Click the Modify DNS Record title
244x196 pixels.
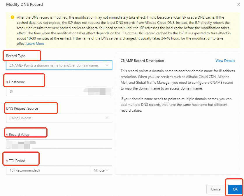click(24, 5)
